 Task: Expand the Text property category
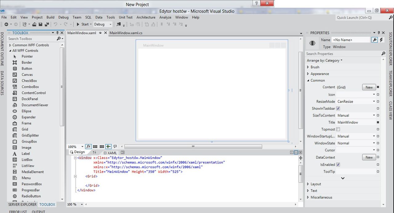click(x=308, y=191)
